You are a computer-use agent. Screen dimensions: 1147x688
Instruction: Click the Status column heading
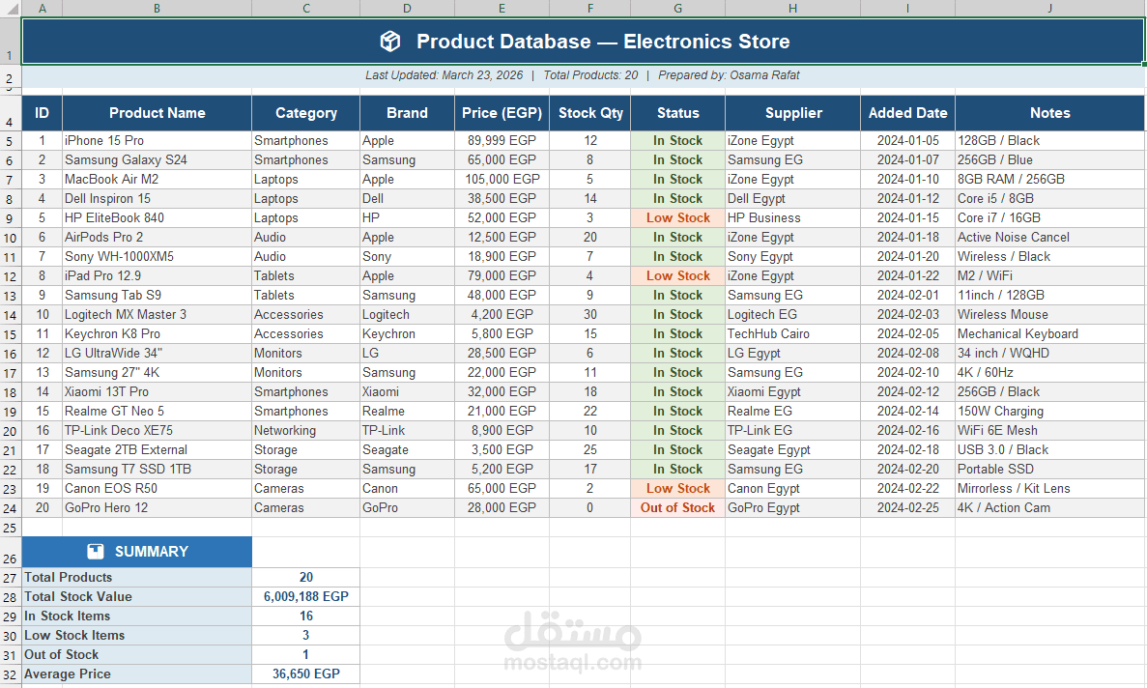[x=678, y=113]
